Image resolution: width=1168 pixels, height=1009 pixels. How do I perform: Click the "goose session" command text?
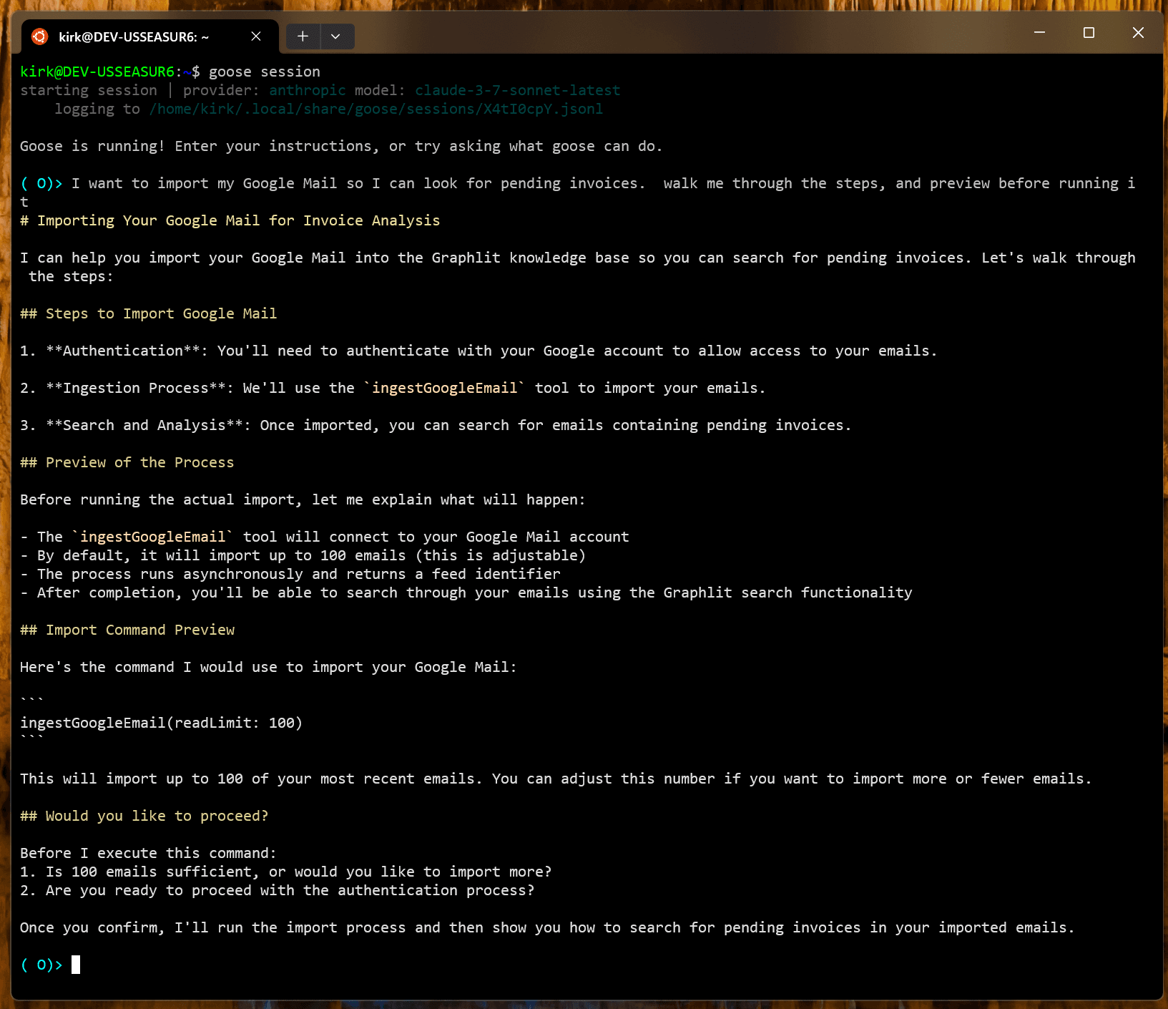(264, 72)
